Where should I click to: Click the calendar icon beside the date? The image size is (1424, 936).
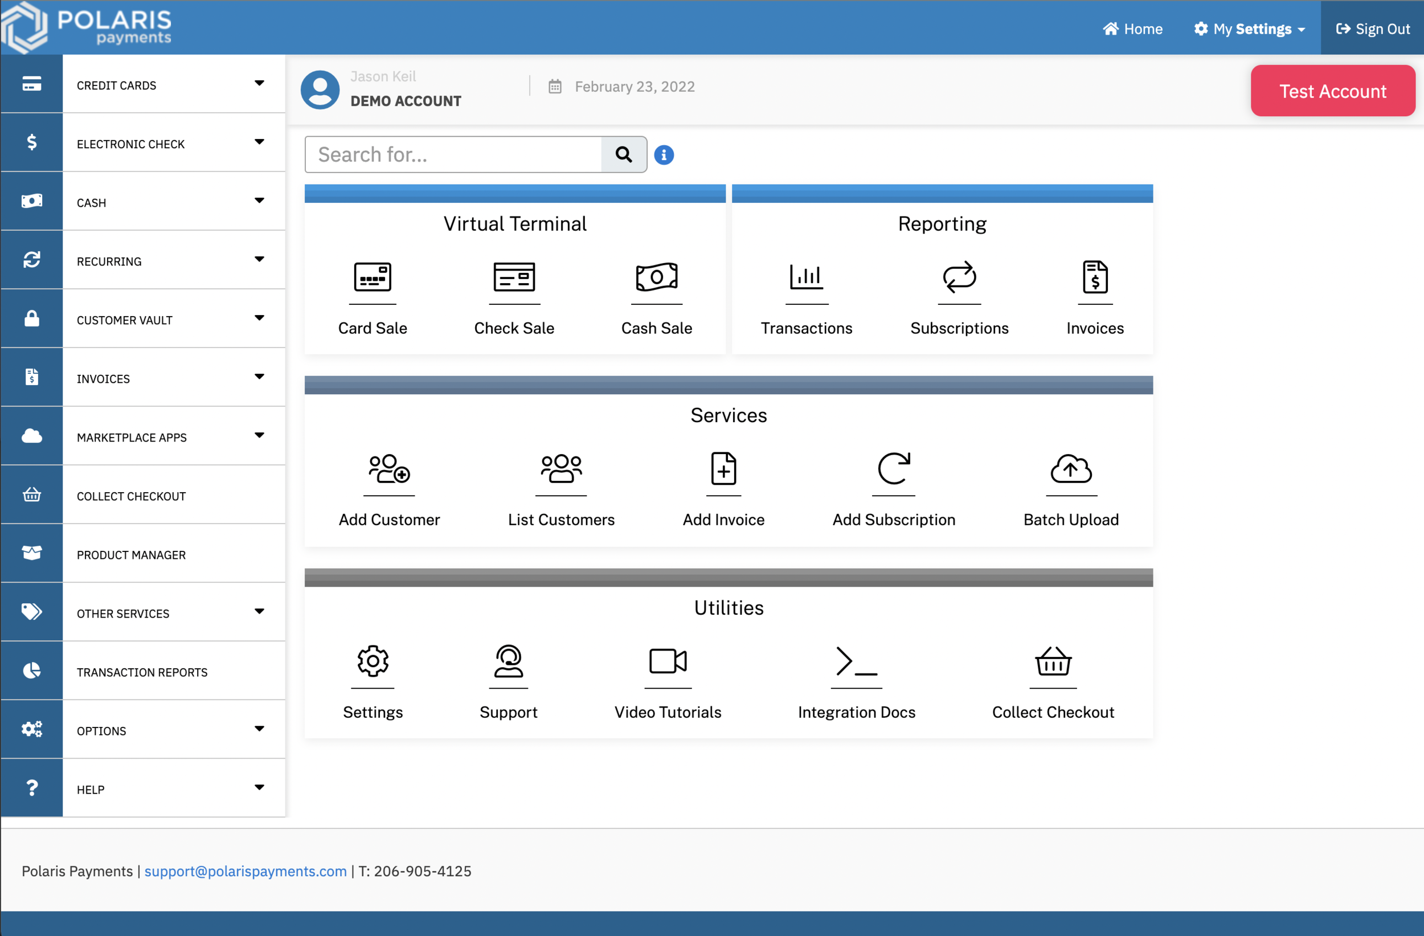tap(555, 86)
